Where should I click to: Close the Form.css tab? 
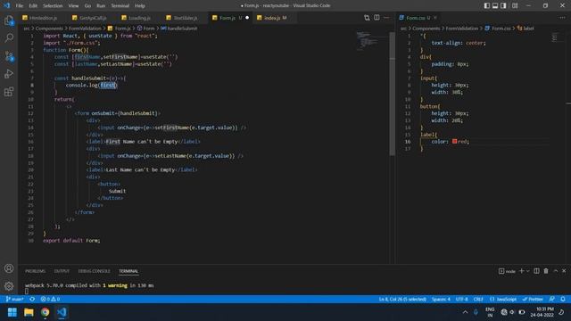pos(435,18)
